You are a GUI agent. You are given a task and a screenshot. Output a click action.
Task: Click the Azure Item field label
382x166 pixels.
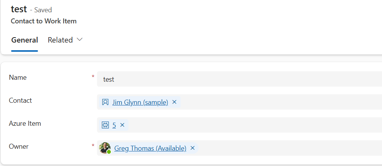click(x=25, y=123)
